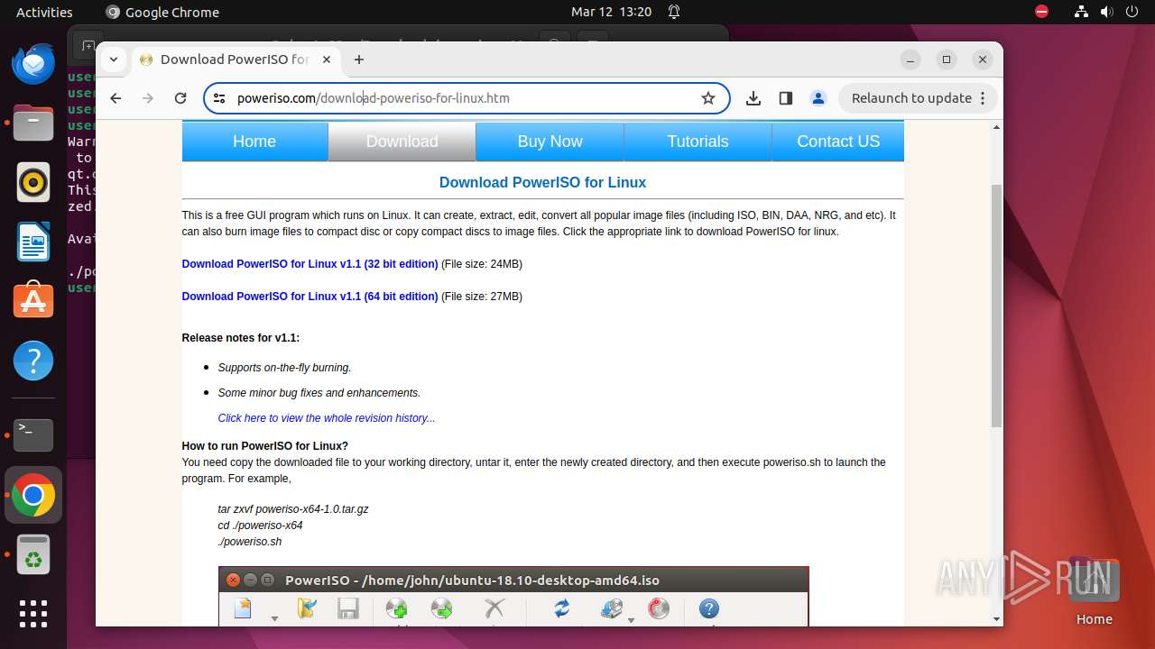Click the PowerISO application screenshot image
The width and height of the screenshot is (1155, 649).
coord(513,597)
